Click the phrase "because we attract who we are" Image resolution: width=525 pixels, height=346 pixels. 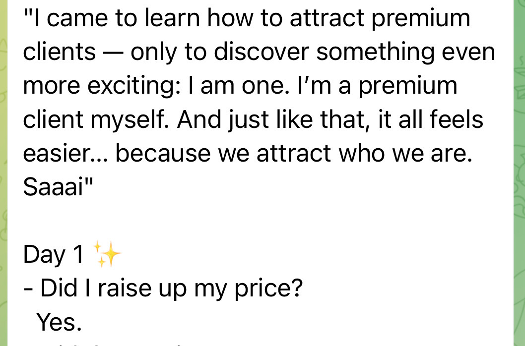(x=292, y=154)
